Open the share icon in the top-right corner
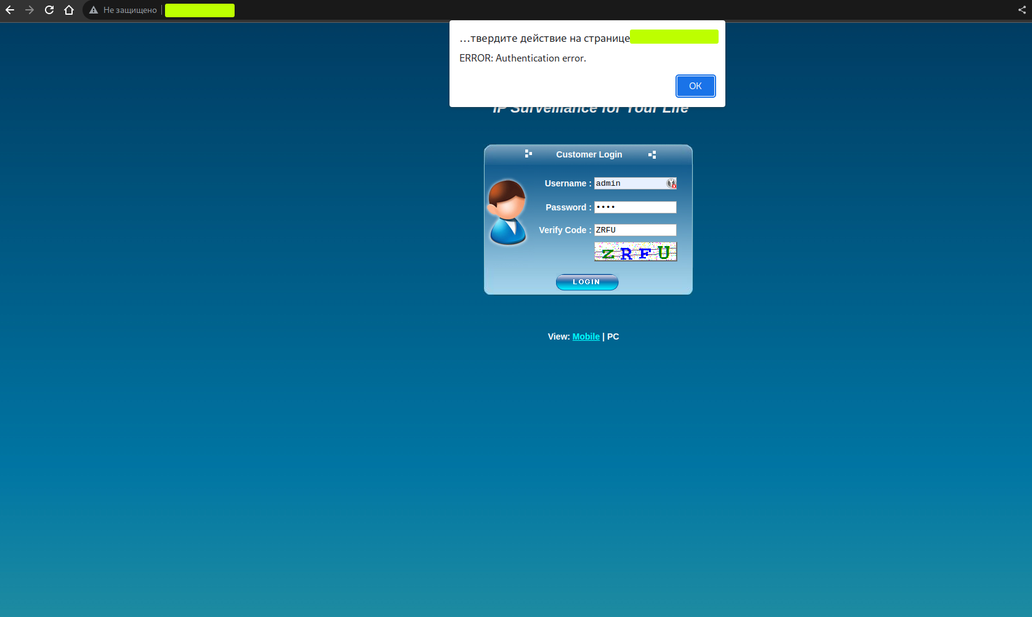 [1022, 10]
